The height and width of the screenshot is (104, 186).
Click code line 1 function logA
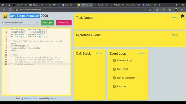click(x=28, y=29)
